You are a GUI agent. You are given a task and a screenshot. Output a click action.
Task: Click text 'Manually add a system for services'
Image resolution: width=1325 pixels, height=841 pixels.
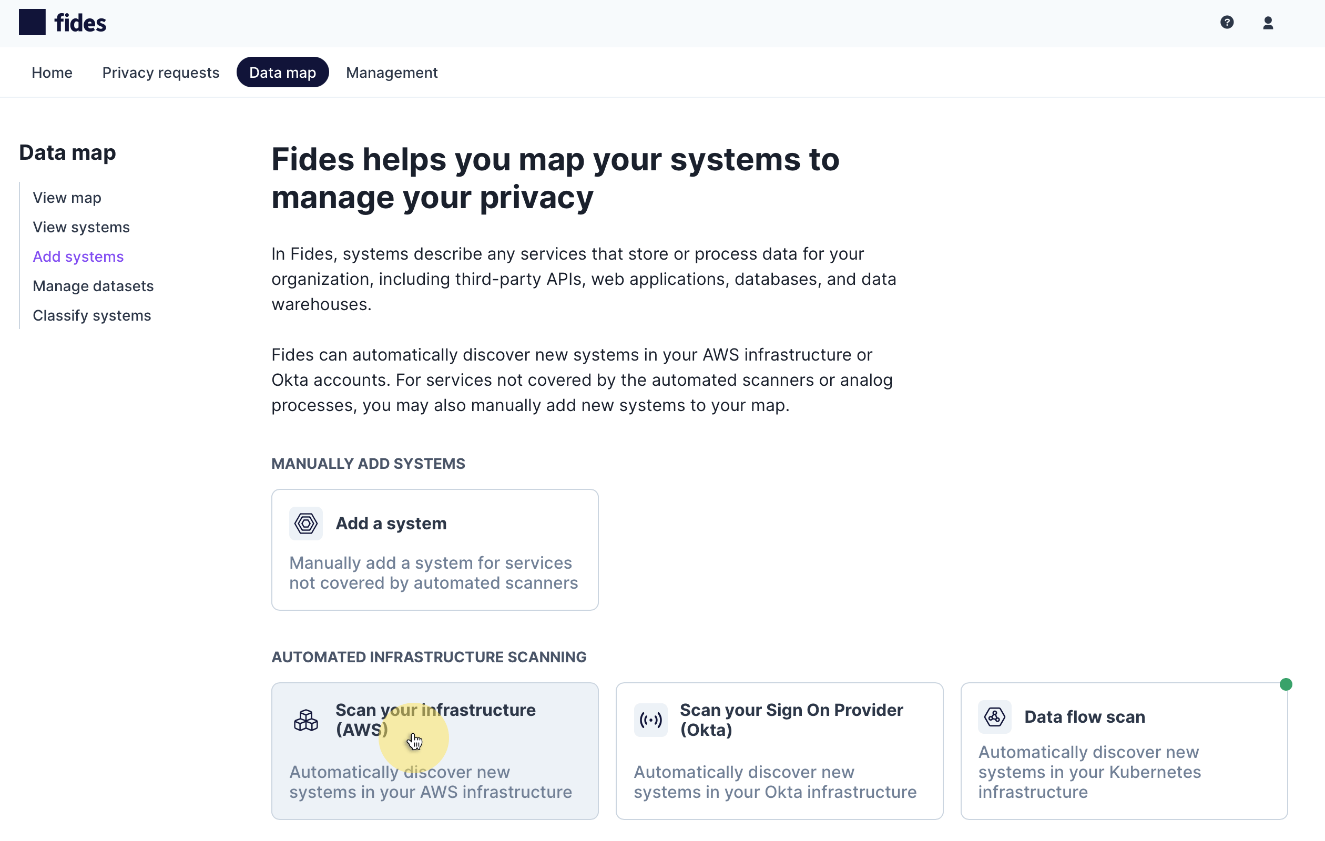click(431, 563)
